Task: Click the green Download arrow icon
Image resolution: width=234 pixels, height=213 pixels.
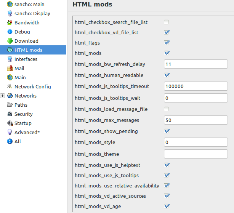Action: 10,41
